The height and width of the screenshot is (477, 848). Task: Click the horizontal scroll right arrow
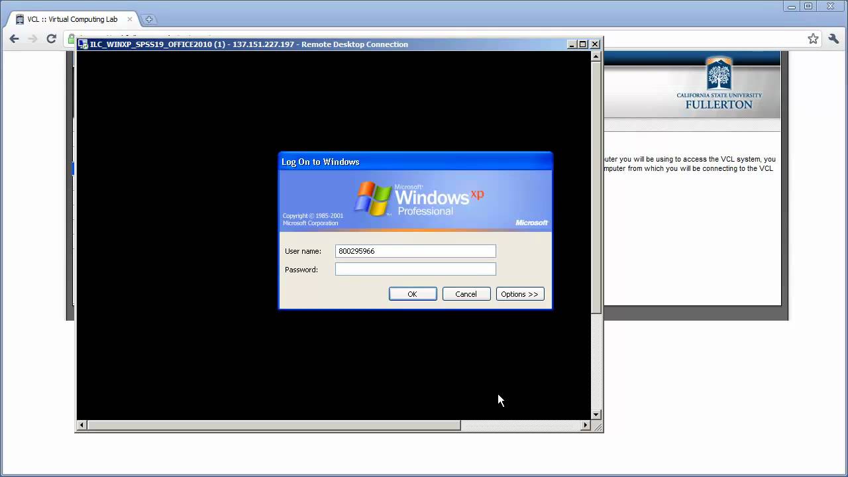[586, 425]
